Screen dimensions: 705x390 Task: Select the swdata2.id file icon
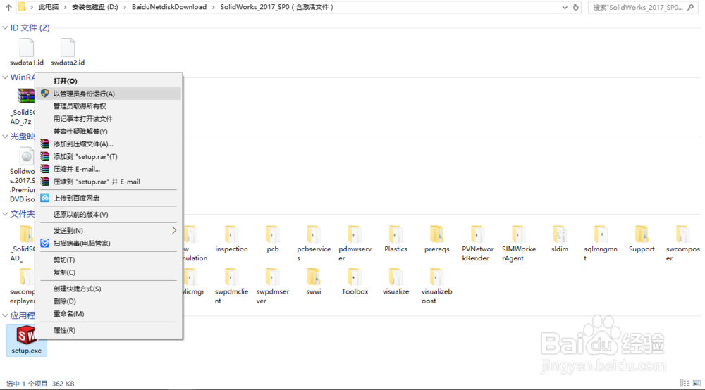click(x=68, y=48)
